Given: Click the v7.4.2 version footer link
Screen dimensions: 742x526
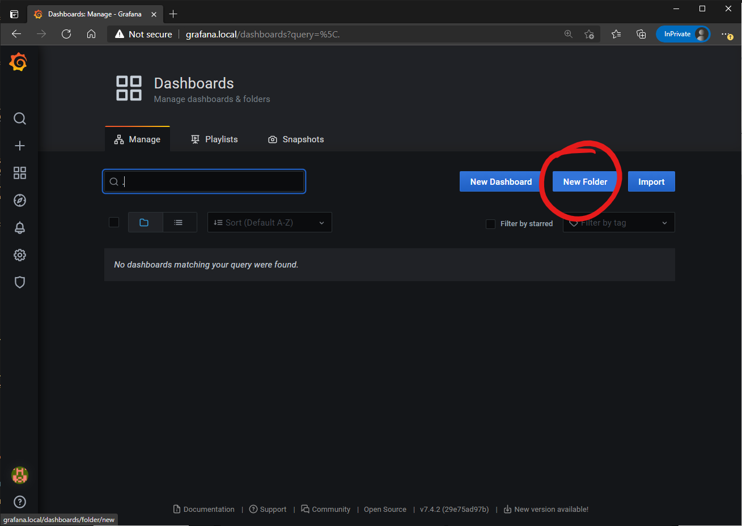Looking at the screenshot, I should coord(454,509).
